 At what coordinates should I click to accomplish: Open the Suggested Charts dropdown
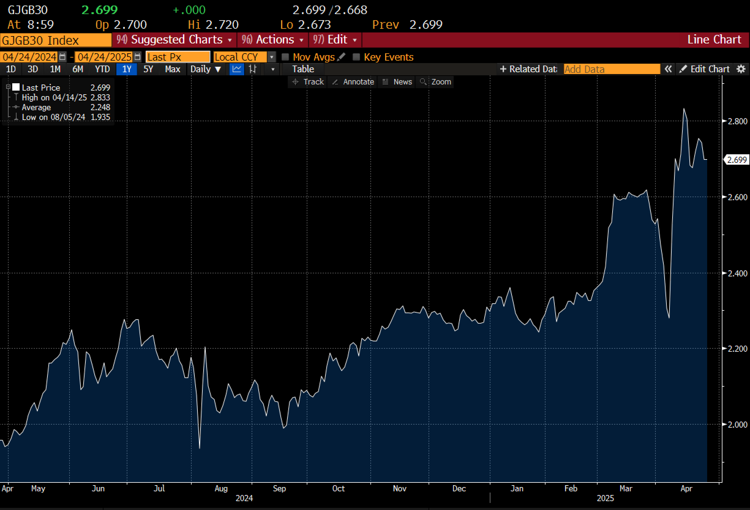(x=174, y=40)
